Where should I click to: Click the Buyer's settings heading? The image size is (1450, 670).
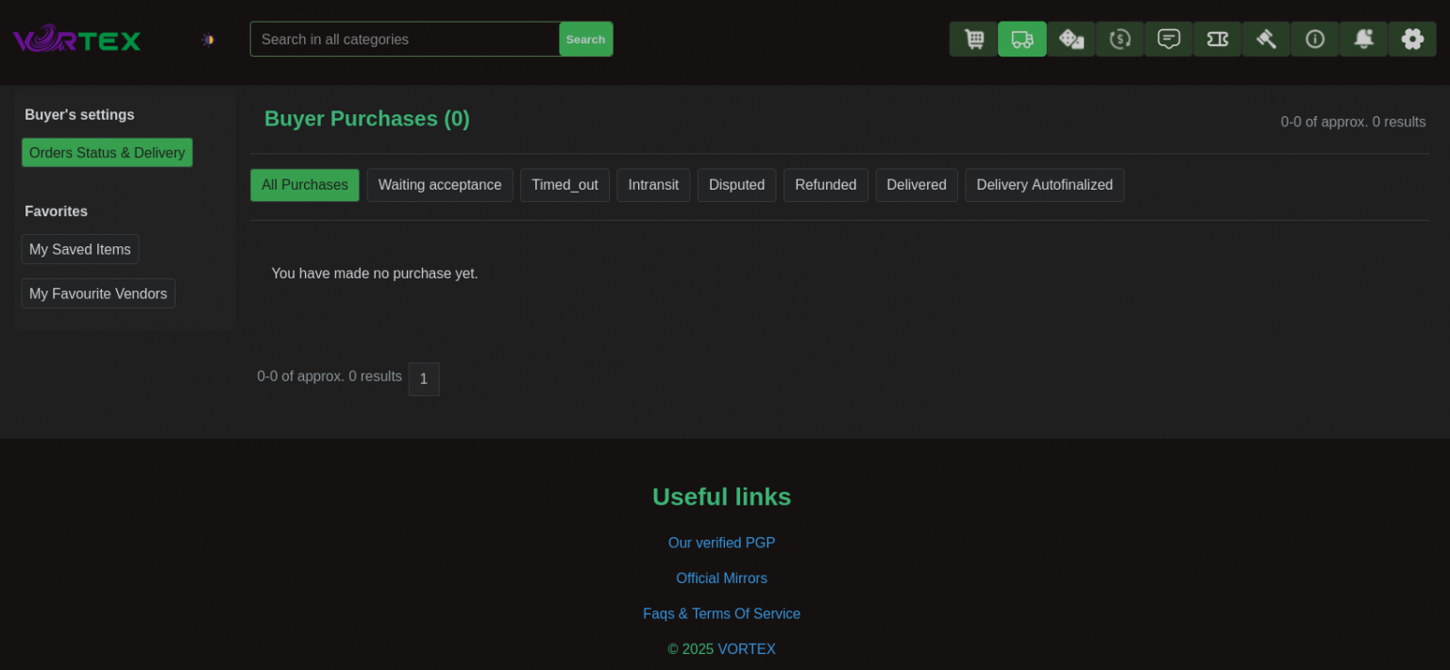click(79, 115)
